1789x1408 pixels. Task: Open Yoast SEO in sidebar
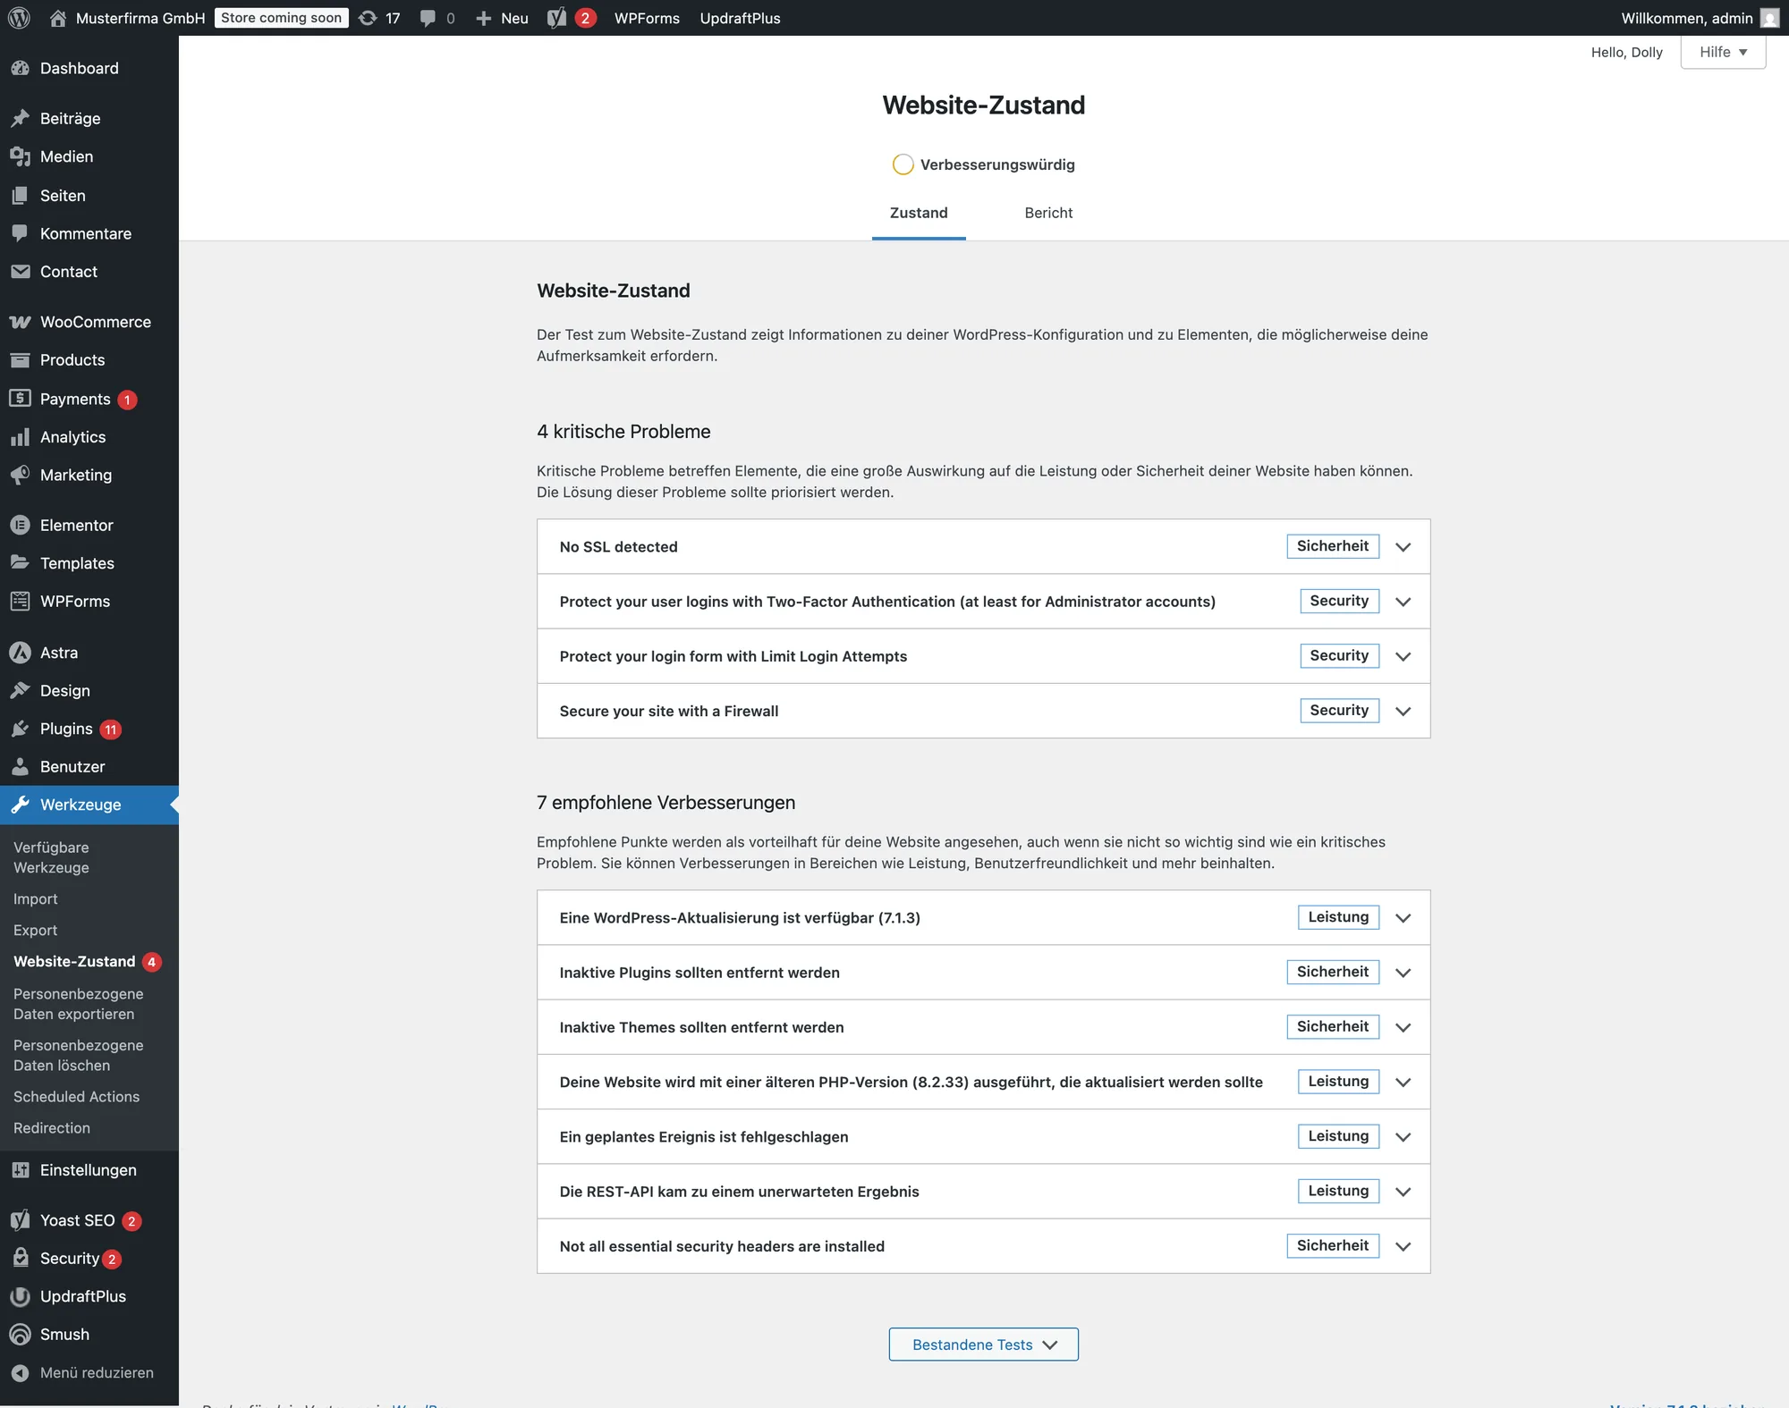pyautogui.click(x=89, y=1220)
